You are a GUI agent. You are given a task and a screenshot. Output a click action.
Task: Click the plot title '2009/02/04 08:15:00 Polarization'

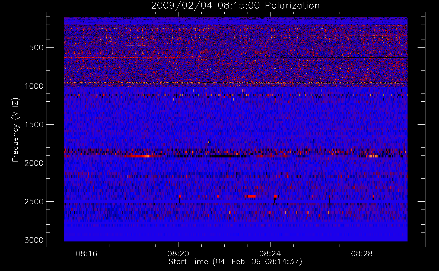[x=235, y=6]
